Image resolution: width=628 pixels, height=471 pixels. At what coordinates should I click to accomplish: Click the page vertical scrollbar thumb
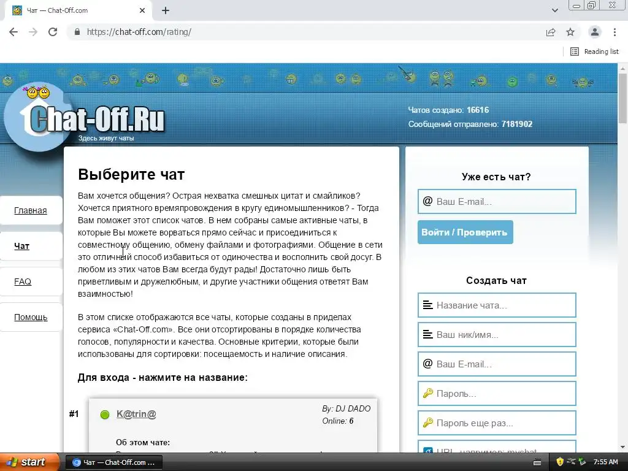(622, 98)
